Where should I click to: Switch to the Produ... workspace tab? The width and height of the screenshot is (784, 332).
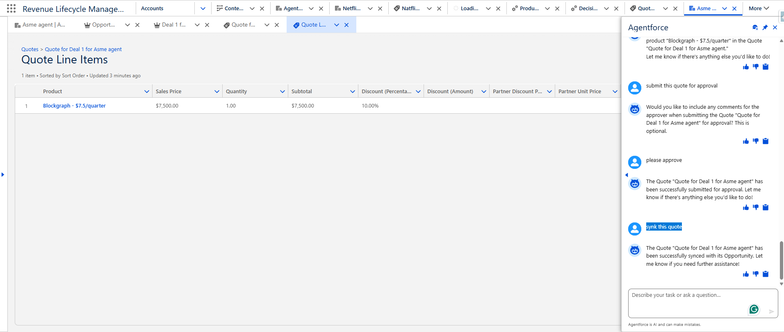click(525, 8)
